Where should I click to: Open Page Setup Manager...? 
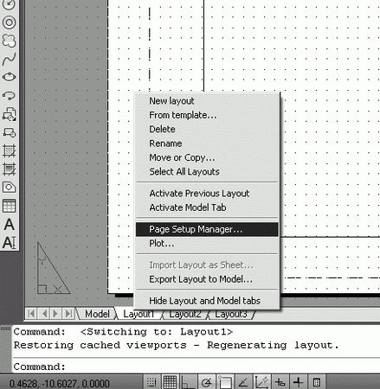(207, 229)
